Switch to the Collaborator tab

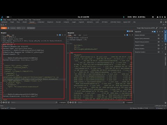(x=41, y=22)
